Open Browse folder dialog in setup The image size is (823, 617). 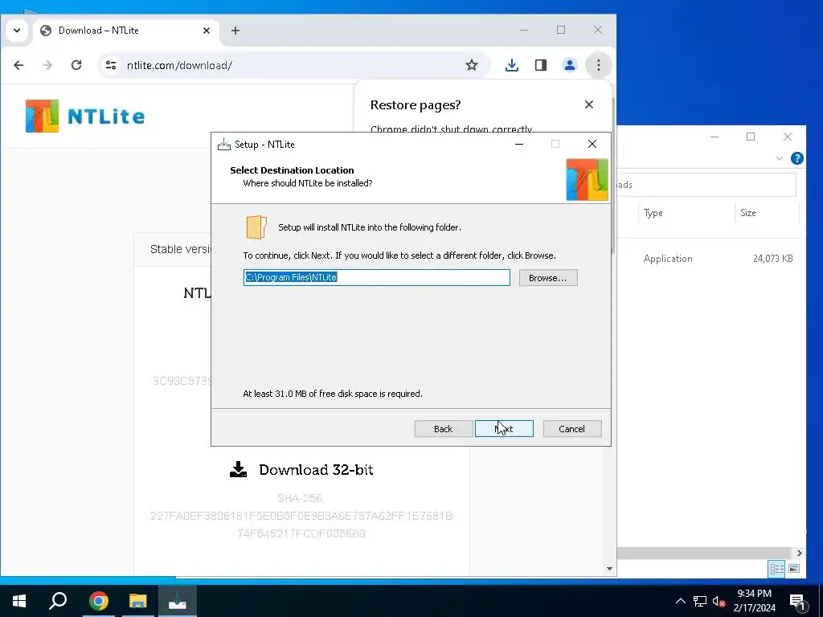[548, 277]
